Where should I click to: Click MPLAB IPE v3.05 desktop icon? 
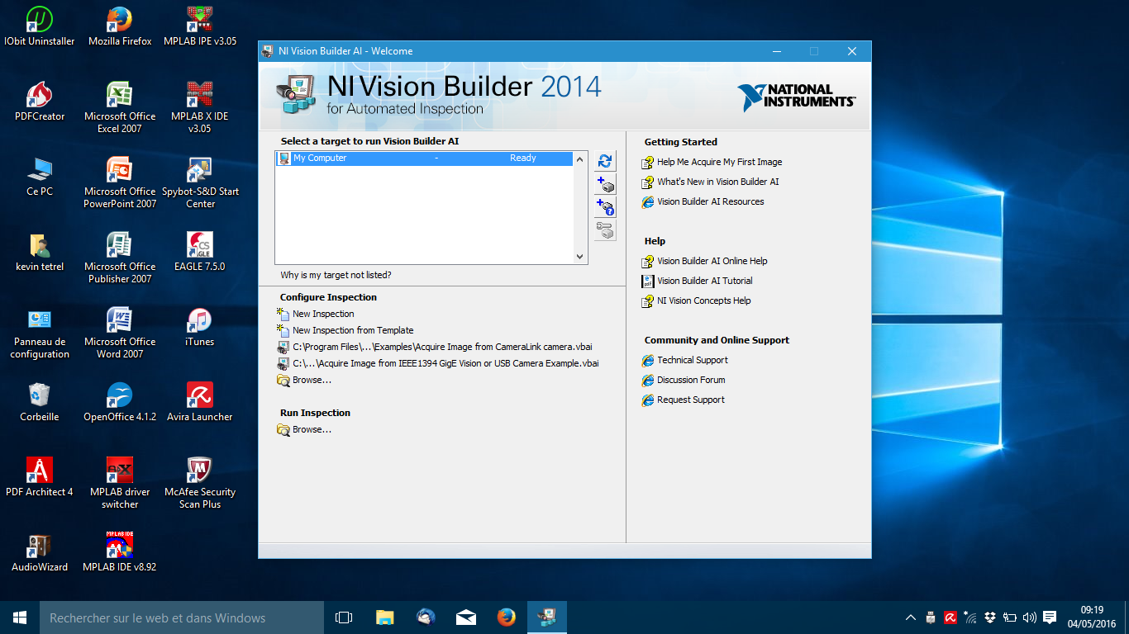200,26
